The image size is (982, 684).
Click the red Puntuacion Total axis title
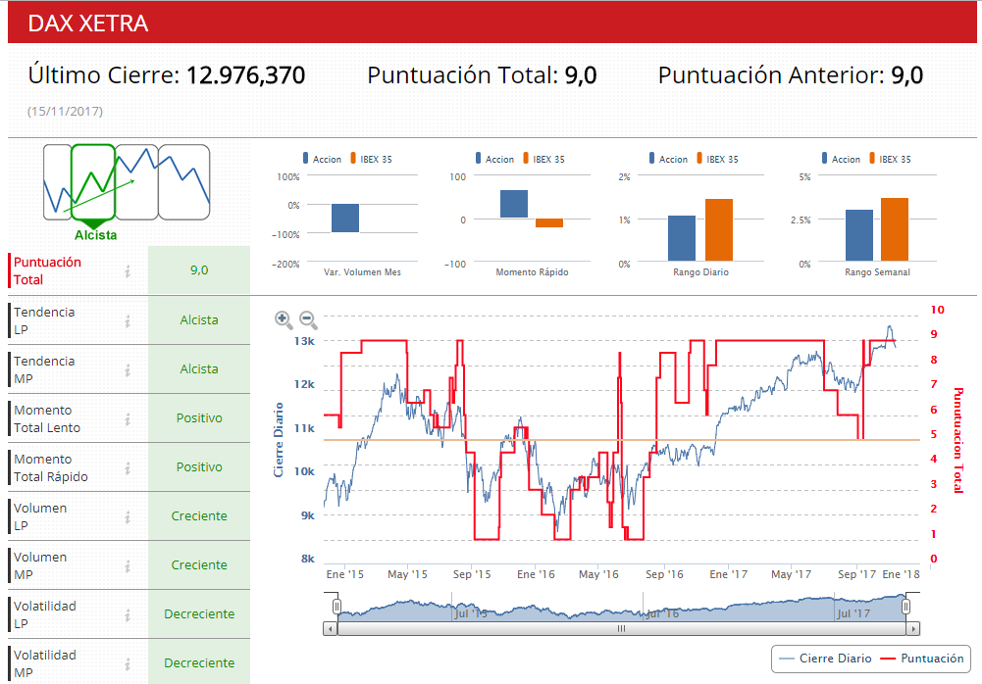click(958, 441)
